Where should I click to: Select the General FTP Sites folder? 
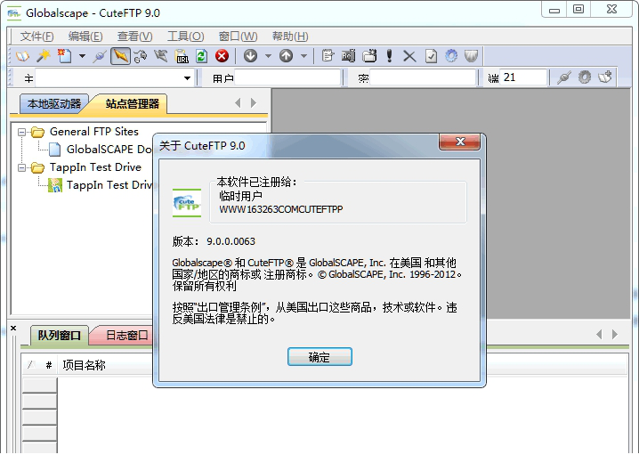pos(93,132)
